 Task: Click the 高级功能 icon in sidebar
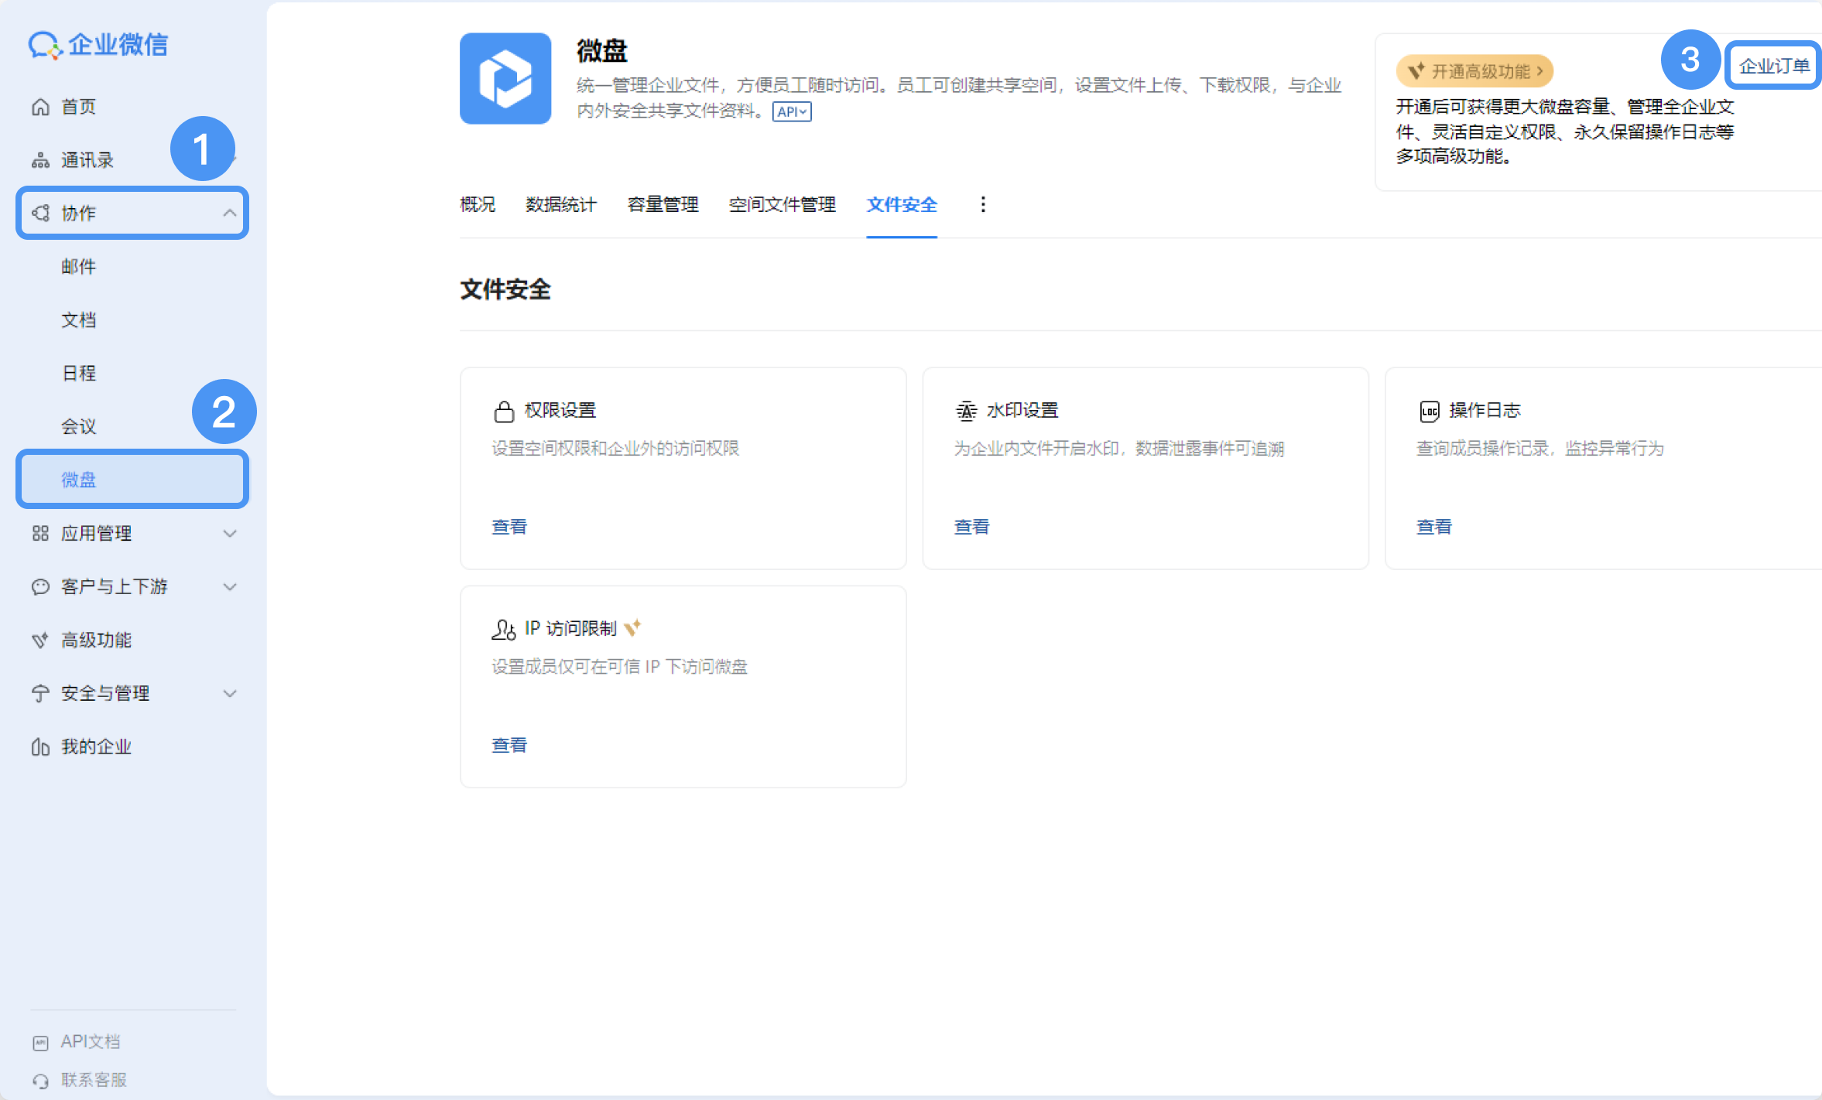(x=40, y=640)
